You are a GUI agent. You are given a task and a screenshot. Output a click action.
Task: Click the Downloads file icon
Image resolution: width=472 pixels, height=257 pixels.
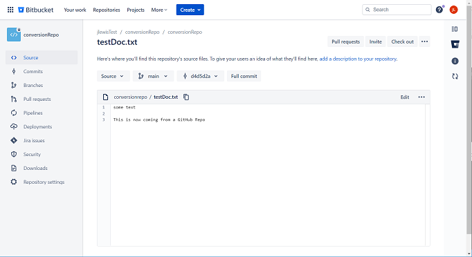click(x=14, y=168)
